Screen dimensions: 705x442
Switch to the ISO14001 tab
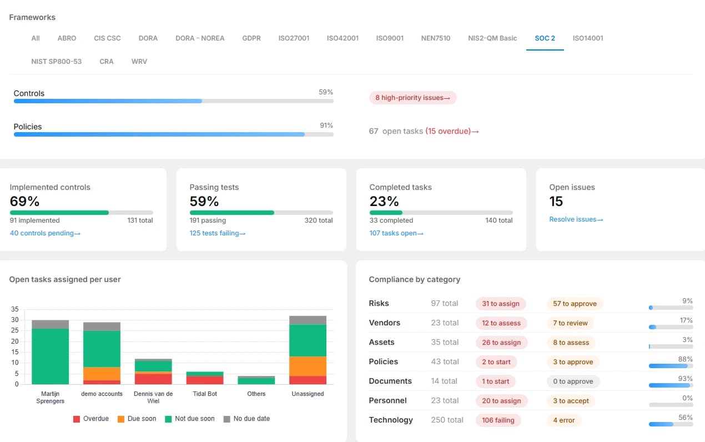588,38
